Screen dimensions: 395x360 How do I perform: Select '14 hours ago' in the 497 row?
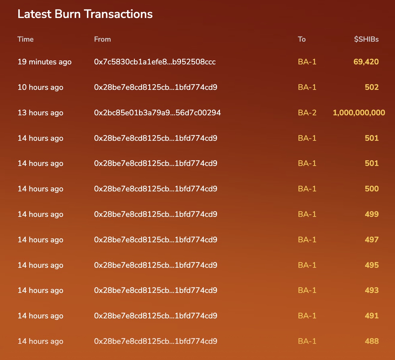click(x=40, y=240)
